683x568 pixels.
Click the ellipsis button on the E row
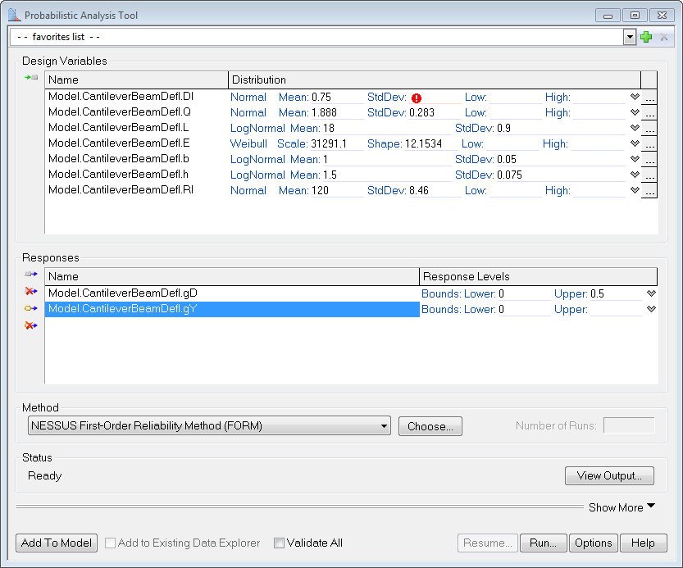click(649, 144)
